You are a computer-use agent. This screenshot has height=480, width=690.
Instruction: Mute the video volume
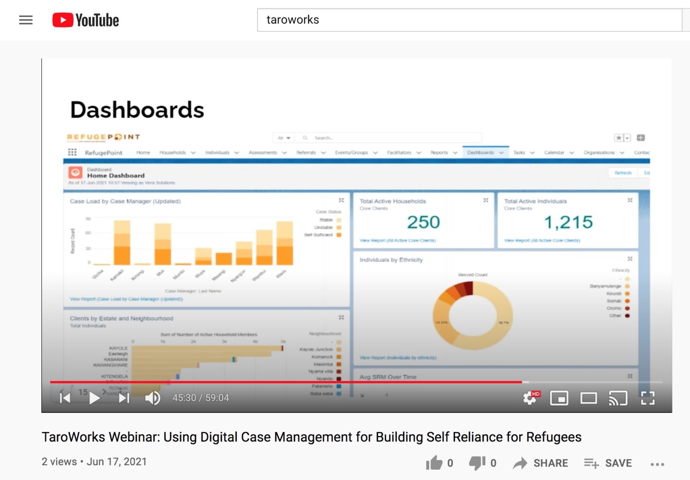pyautogui.click(x=152, y=398)
